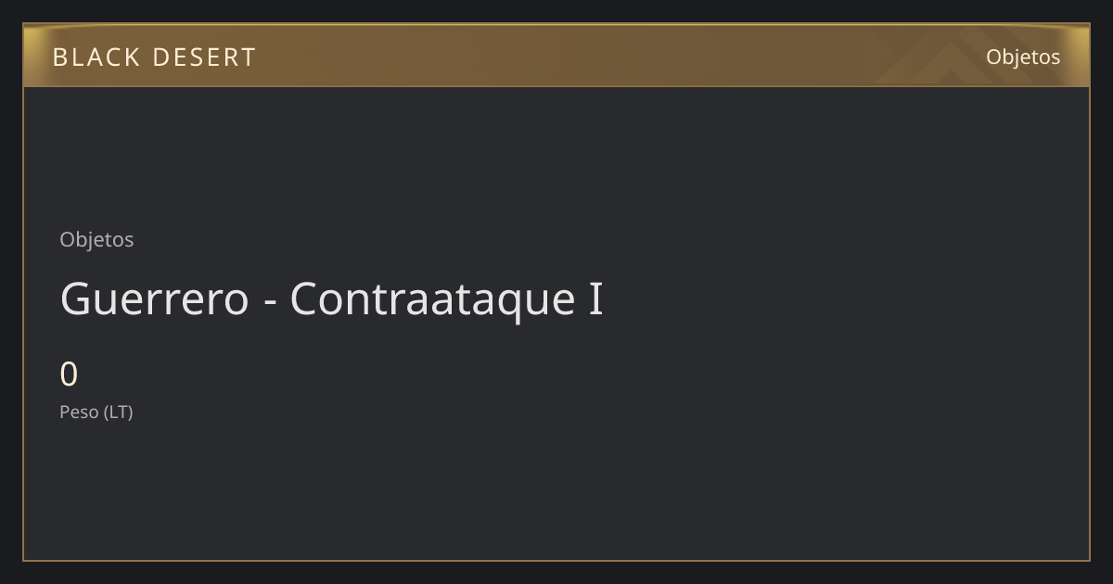
Task: Select the Roman numeral I ending the title
Action: [x=595, y=298]
